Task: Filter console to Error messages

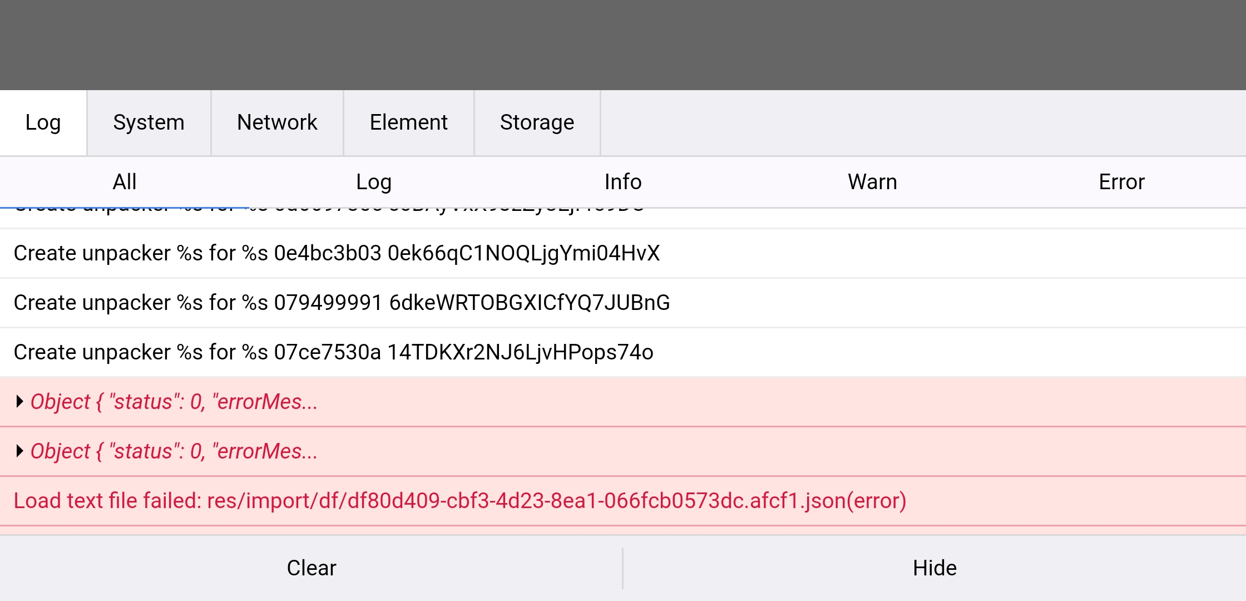Action: pos(1121,182)
